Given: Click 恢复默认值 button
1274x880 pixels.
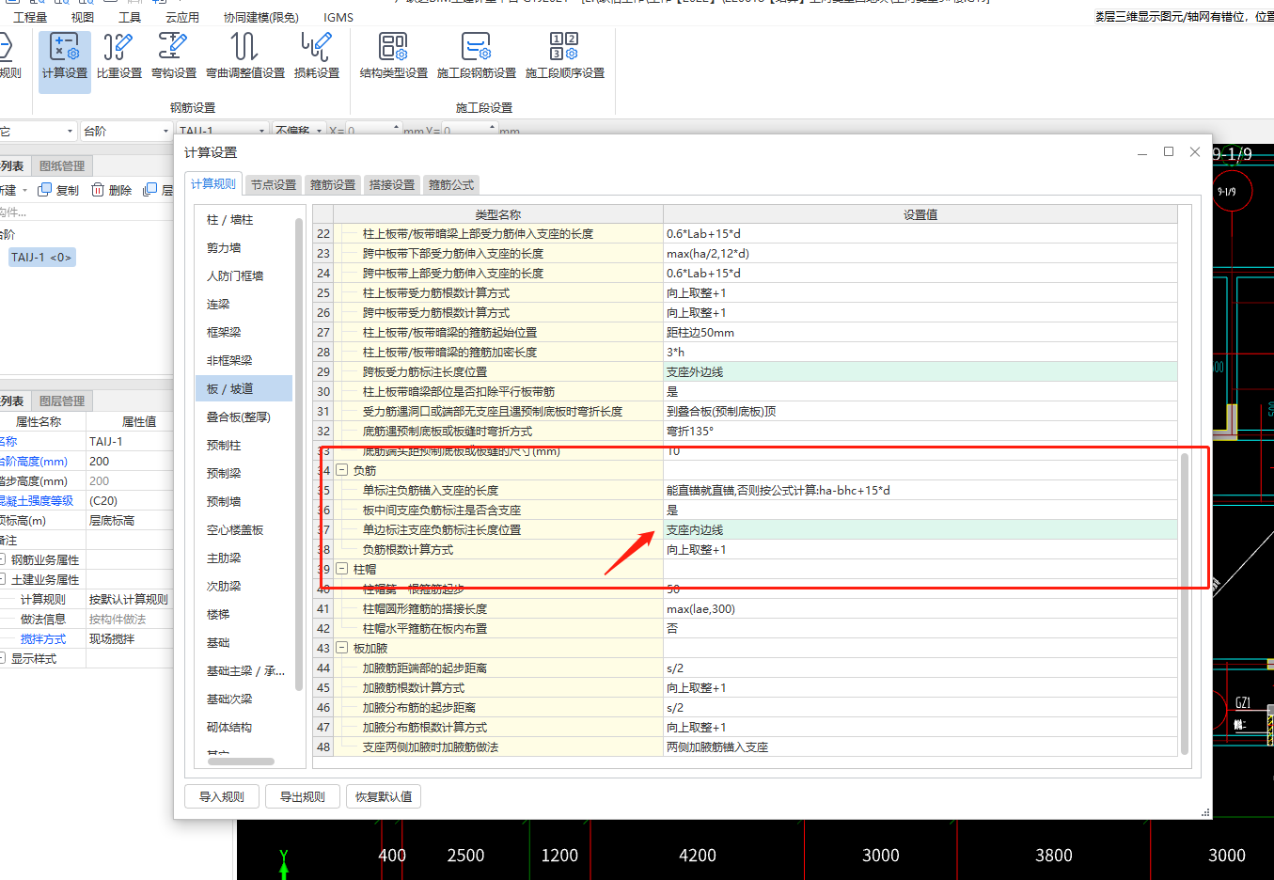Looking at the screenshot, I should tap(384, 796).
